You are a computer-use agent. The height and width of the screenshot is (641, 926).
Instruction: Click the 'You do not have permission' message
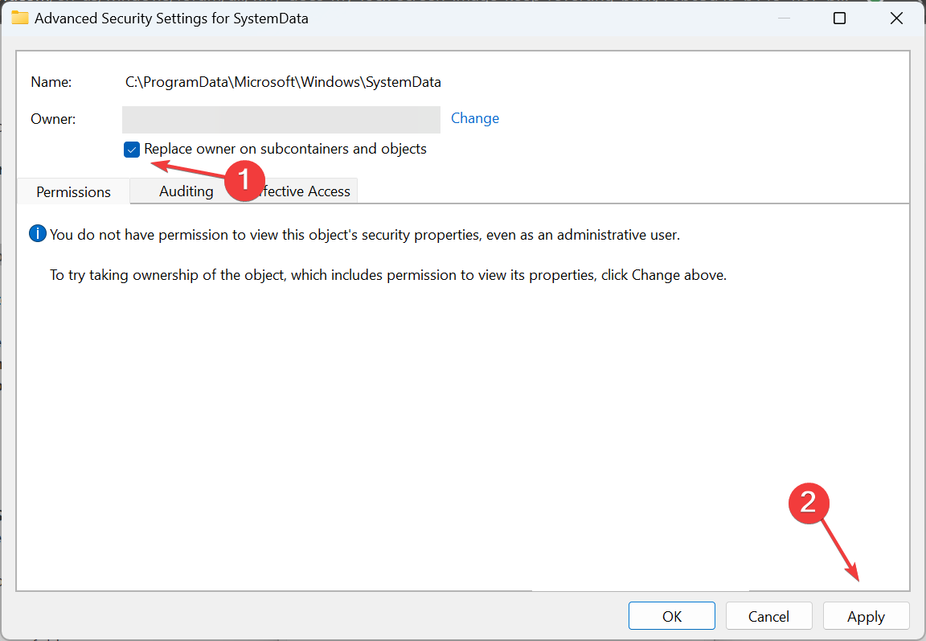click(x=364, y=235)
